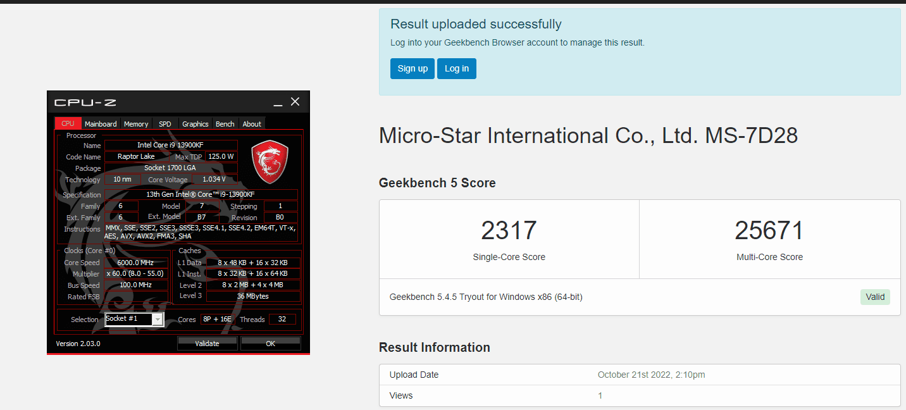The width and height of the screenshot is (906, 410).
Task: Click the Stepping value 1
Action: tap(280, 206)
